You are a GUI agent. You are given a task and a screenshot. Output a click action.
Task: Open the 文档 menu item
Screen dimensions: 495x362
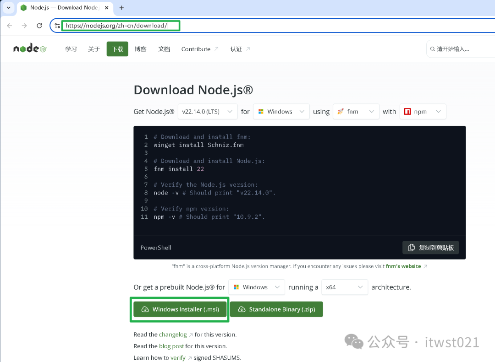(x=164, y=49)
